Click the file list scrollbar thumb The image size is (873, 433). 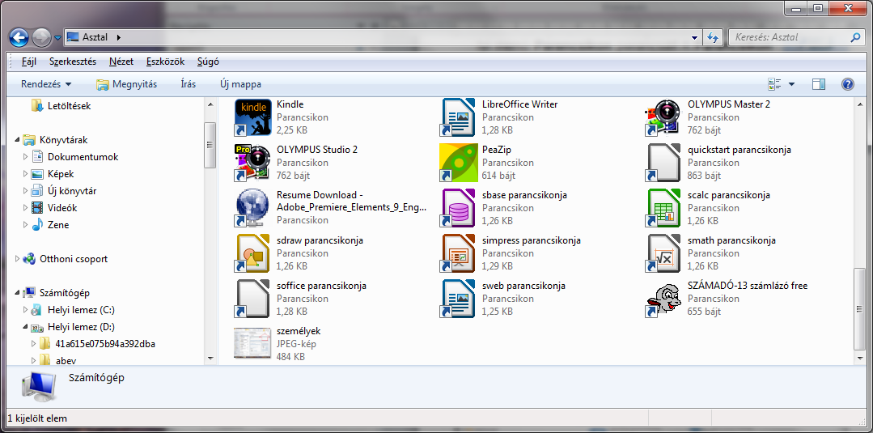tap(861, 309)
